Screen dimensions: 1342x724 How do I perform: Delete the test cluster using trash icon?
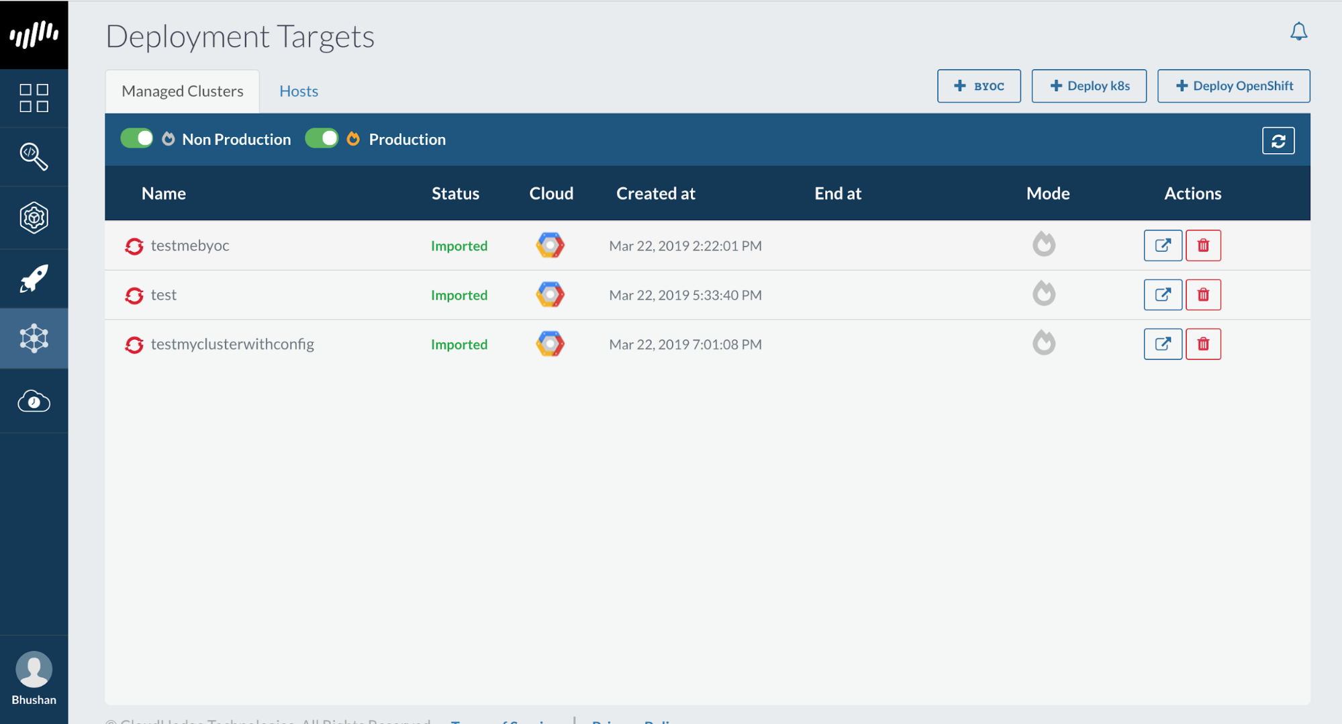(1202, 294)
